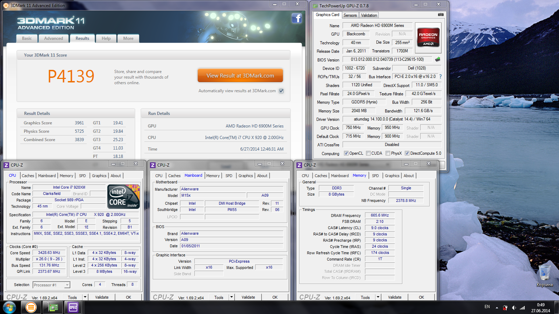Click the DRAM Frequency value 665.6 MHz
The image size is (559, 314).
pos(380,215)
